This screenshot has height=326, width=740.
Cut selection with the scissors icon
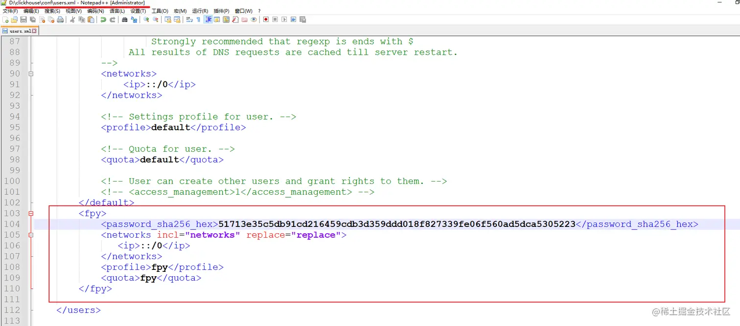(x=72, y=20)
